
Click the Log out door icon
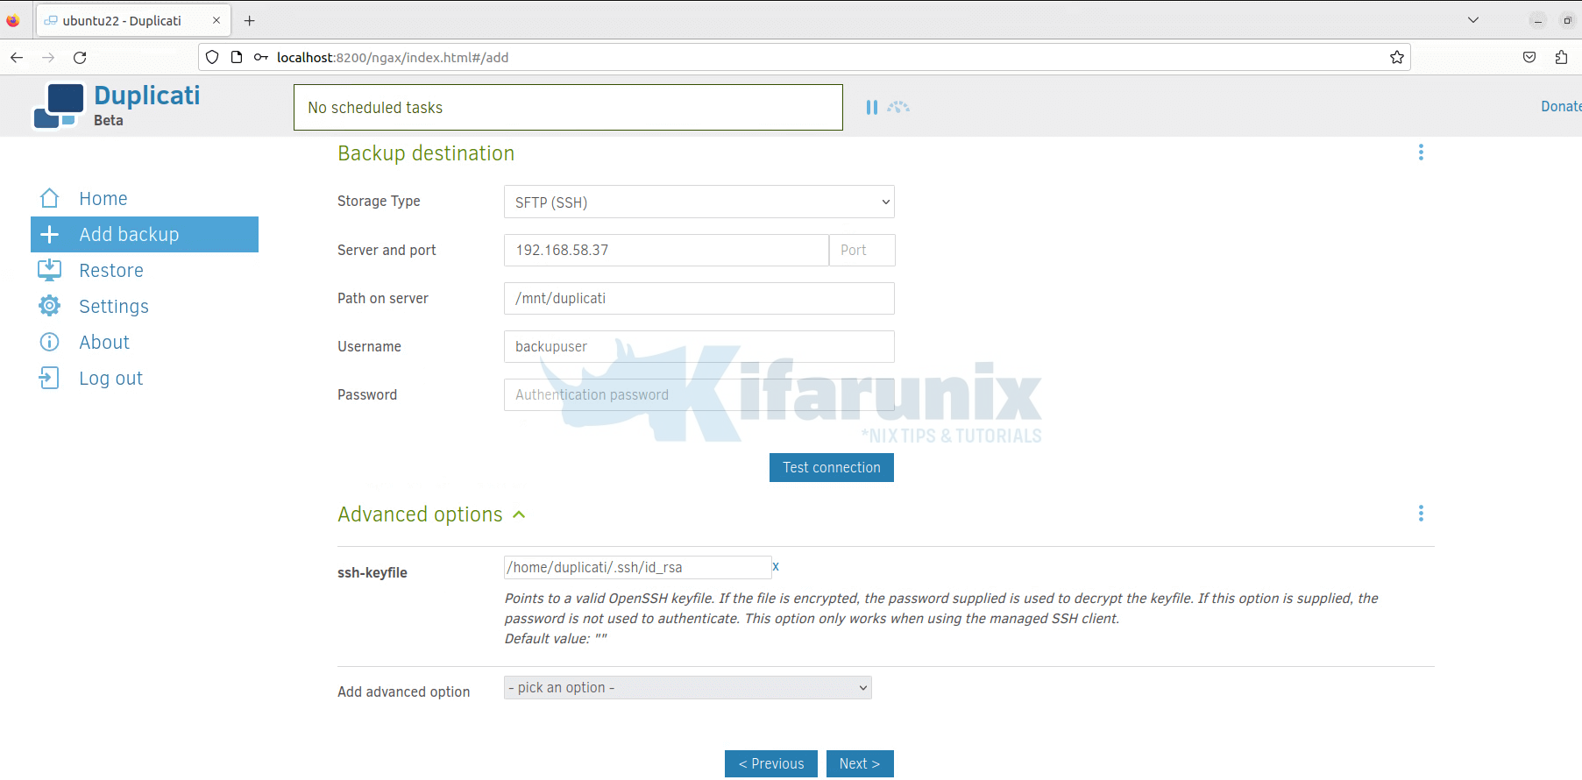click(x=50, y=378)
